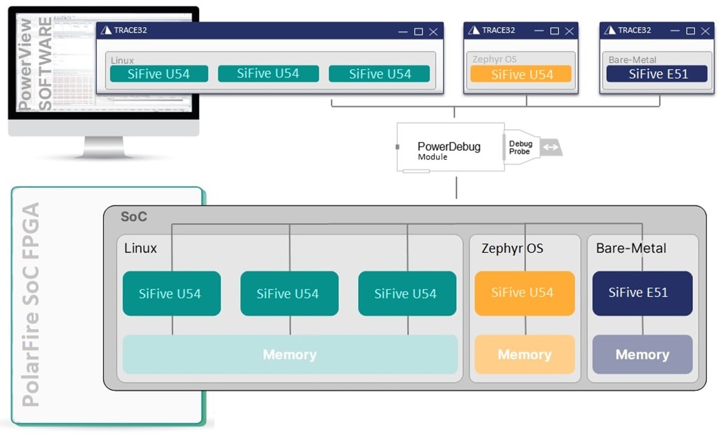The width and height of the screenshot is (725, 439).
Task: Click 'Zephyr OS' label inside the TRACE32 window
Action: click(x=494, y=59)
